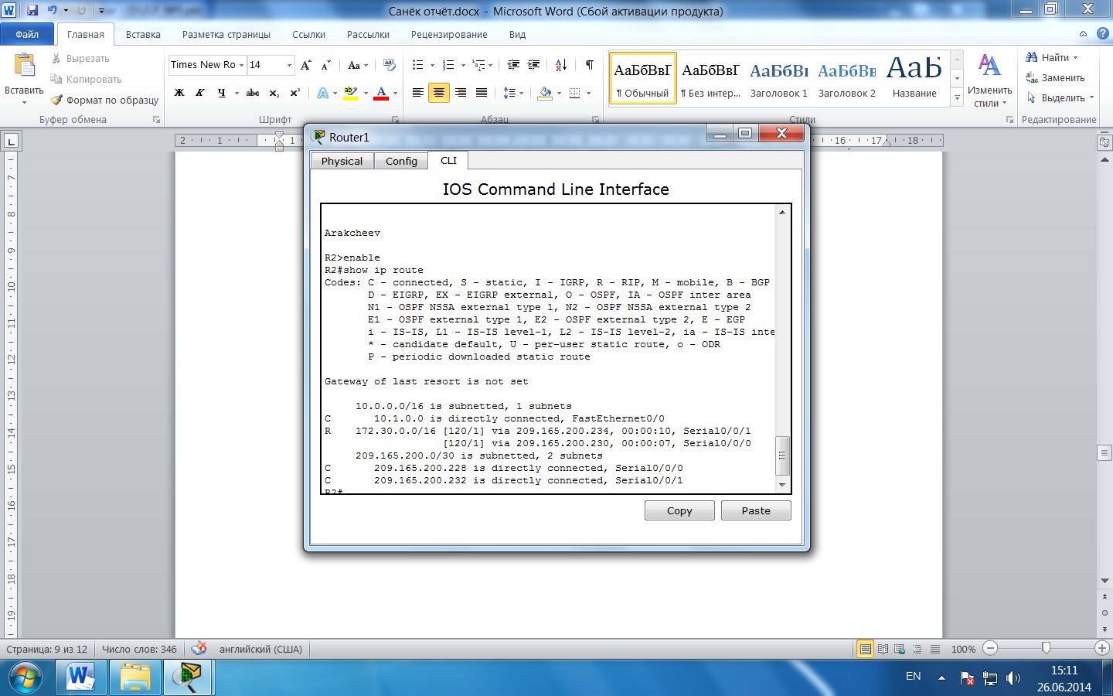The height and width of the screenshot is (696, 1113).
Task: Show hidden system tray icons arrow
Action: tap(941, 678)
